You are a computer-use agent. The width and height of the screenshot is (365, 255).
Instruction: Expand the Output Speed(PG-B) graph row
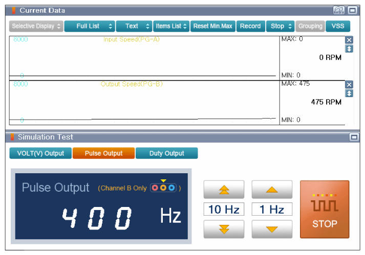[x=349, y=94]
